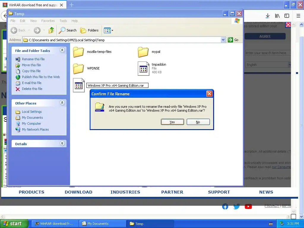Click the system tray clock
Viewport: 304px width, 228px height.
pos(293,224)
